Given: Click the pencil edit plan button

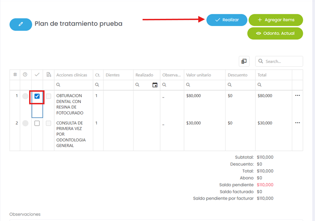Looking at the screenshot, I should [x=21, y=24].
